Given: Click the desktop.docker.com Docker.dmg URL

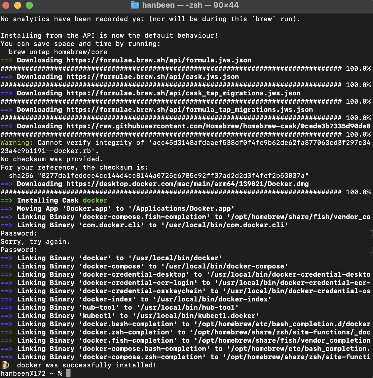Looking at the screenshot, I should click(x=187, y=184).
